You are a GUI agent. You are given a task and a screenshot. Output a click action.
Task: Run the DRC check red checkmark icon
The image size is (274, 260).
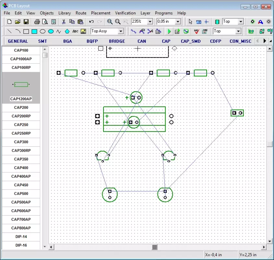(197, 31)
